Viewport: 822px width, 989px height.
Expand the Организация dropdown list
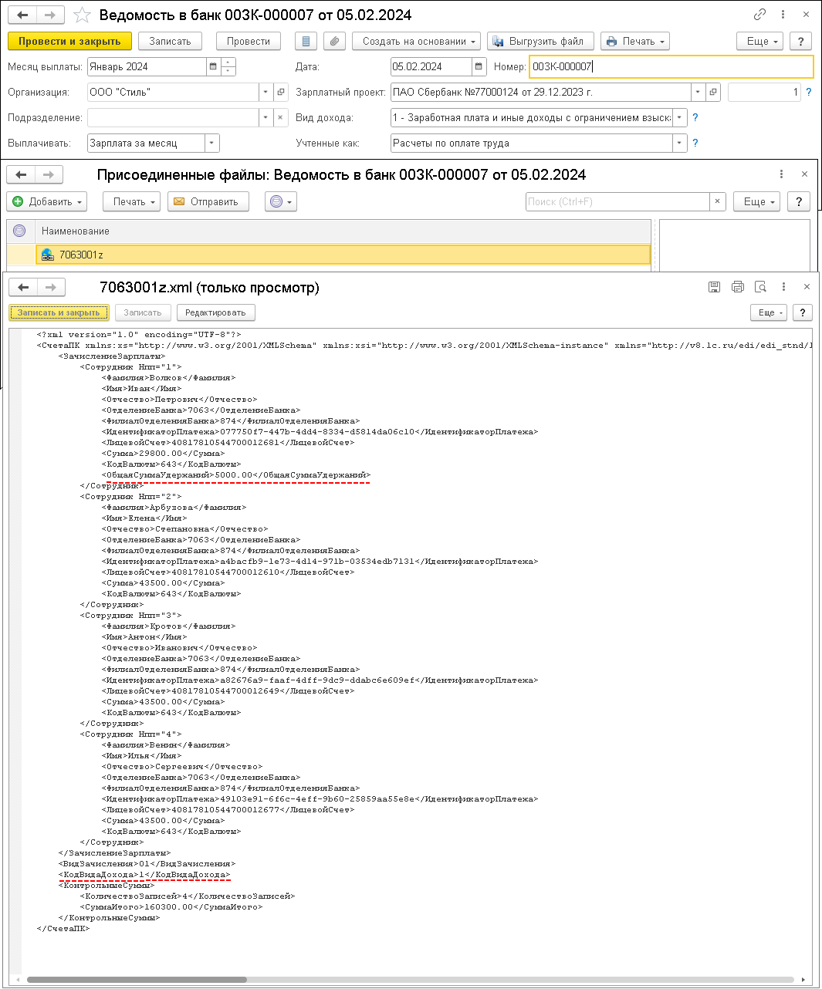tap(266, 92)
